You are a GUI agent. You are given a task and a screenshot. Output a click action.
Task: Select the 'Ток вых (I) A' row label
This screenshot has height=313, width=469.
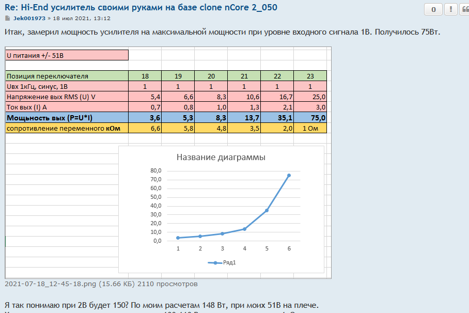point(67,107)
